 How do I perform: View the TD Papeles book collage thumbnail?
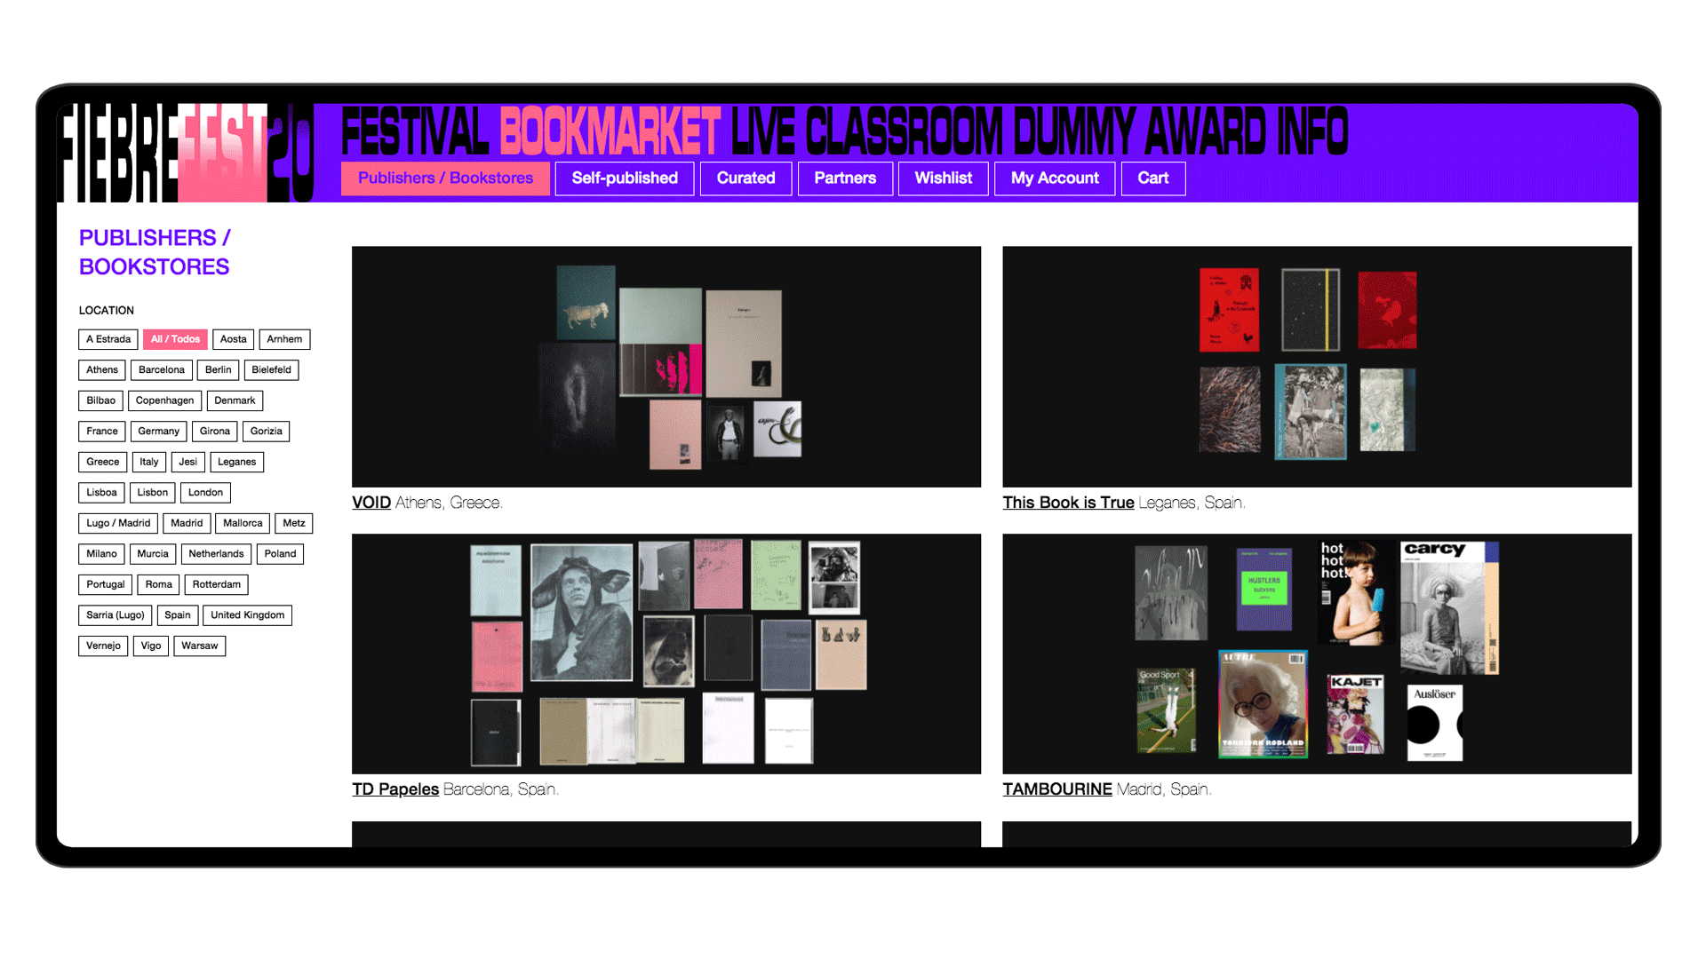click(666, 654)
